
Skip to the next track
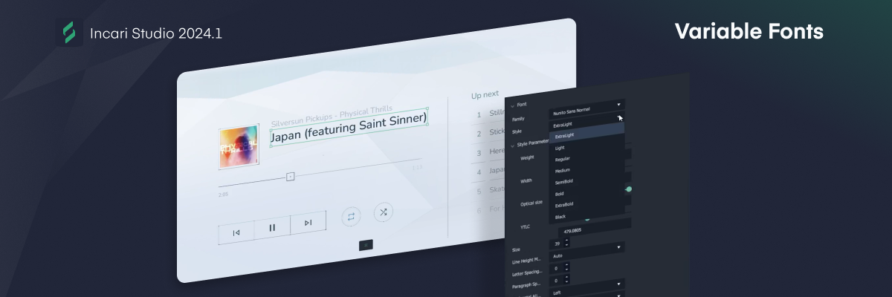tap(308, 223)
